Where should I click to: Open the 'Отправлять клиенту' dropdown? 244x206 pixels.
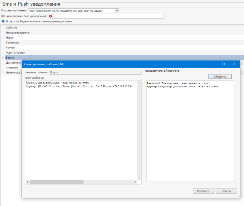point(117,11)
